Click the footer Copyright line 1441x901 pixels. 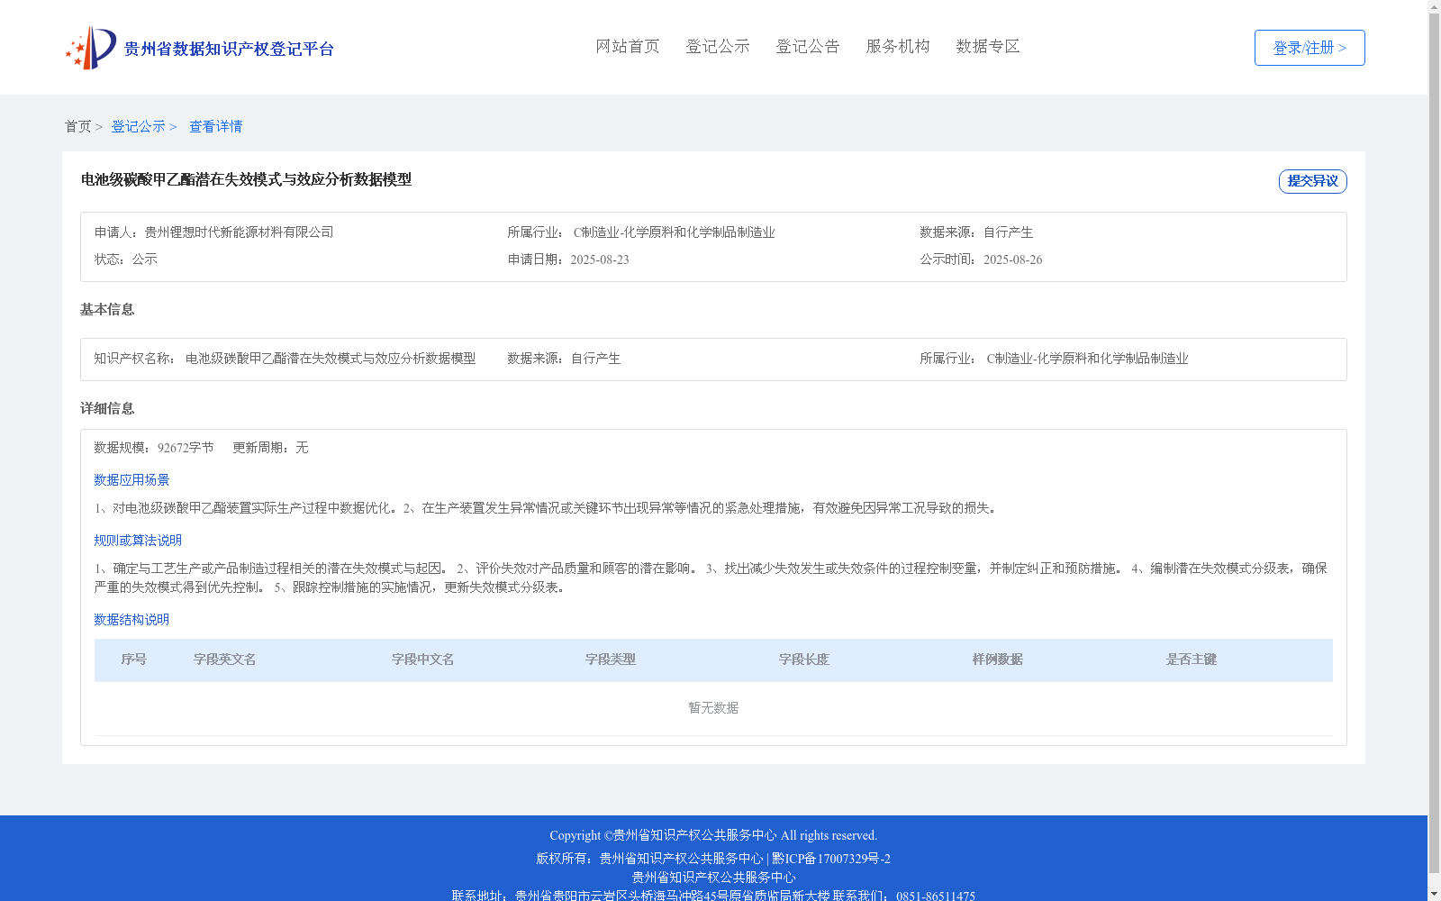pos(713,835)
